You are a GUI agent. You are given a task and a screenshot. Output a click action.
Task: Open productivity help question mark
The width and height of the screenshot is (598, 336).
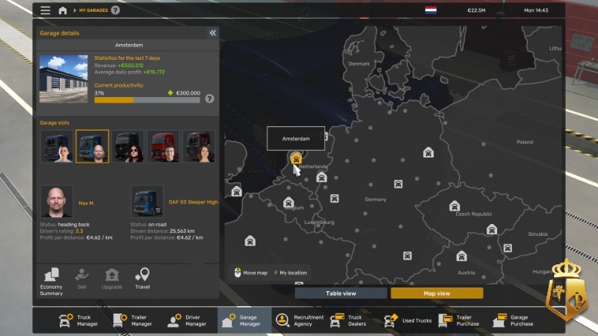(x=209, y=99)
